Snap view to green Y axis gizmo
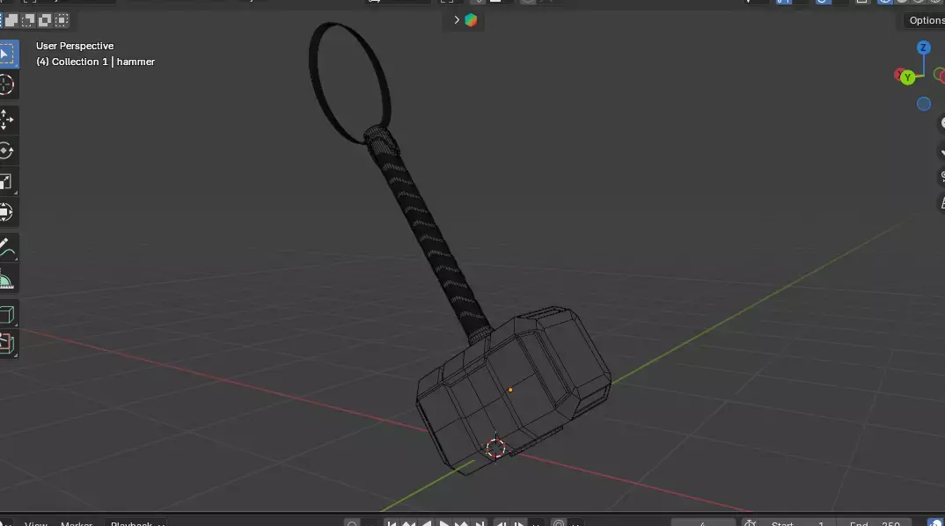Screen dimensions: 945x526 click(908, 77)
